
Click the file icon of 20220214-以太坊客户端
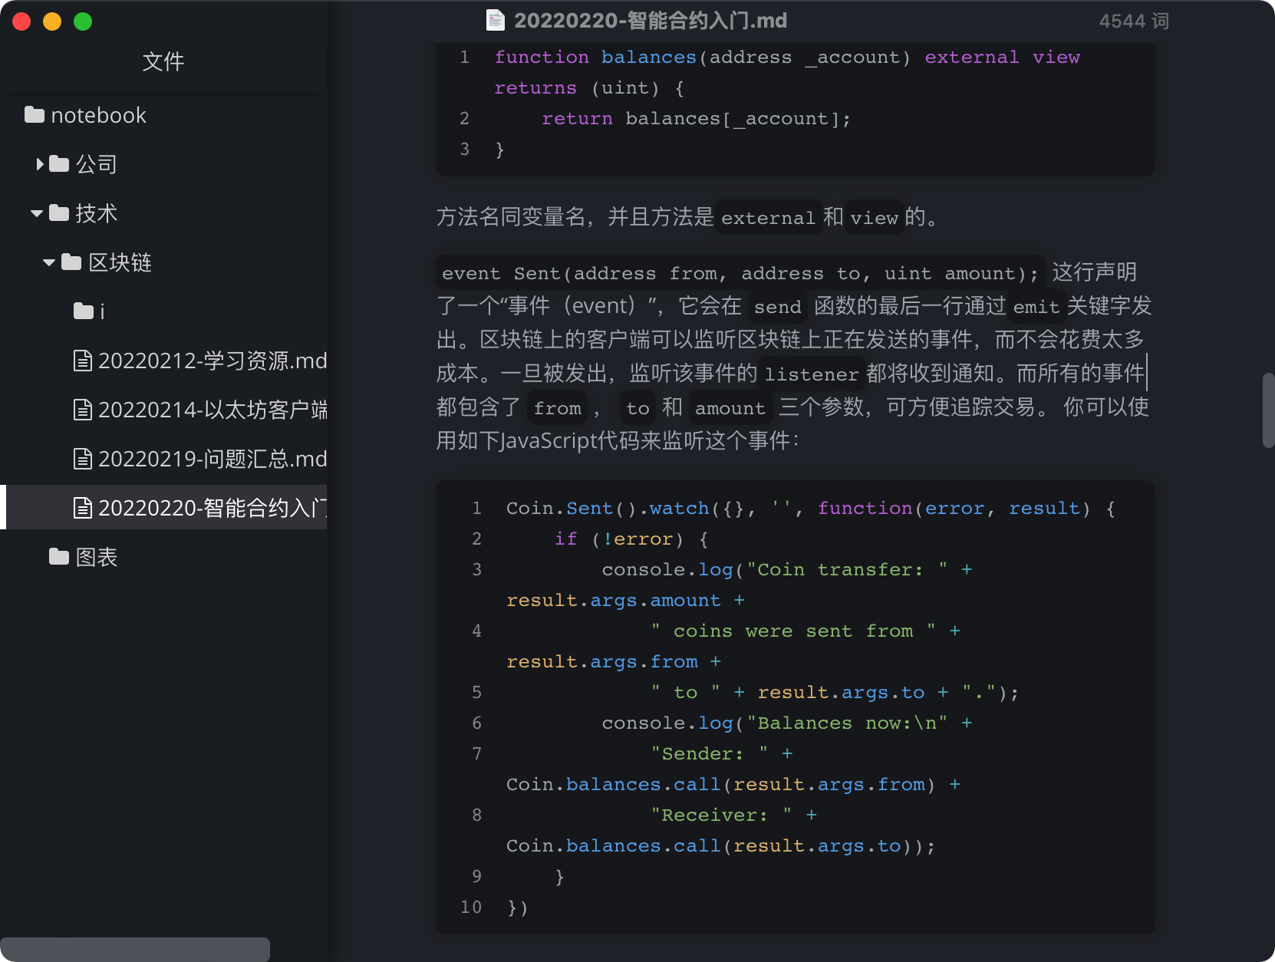pyautogui.click(x=83, y=409)
